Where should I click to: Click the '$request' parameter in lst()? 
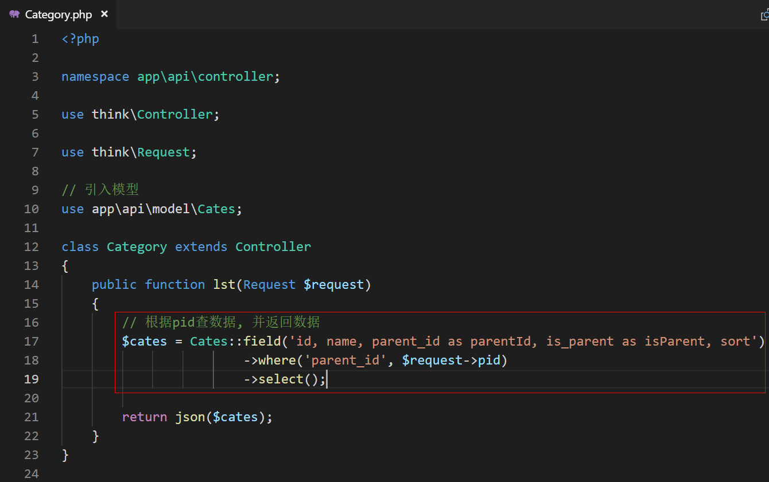click(x=334, y=285)
